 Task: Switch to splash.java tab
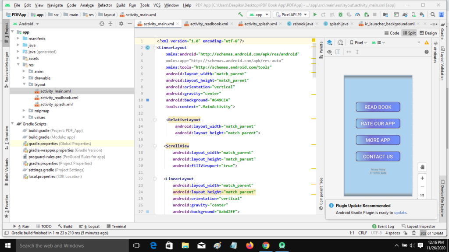click(x=339, y=24)
